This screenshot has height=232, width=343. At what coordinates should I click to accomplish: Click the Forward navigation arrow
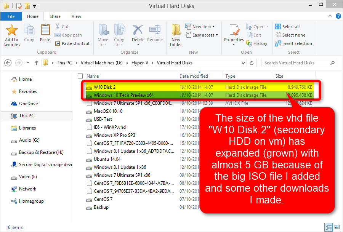pos(19,63)
